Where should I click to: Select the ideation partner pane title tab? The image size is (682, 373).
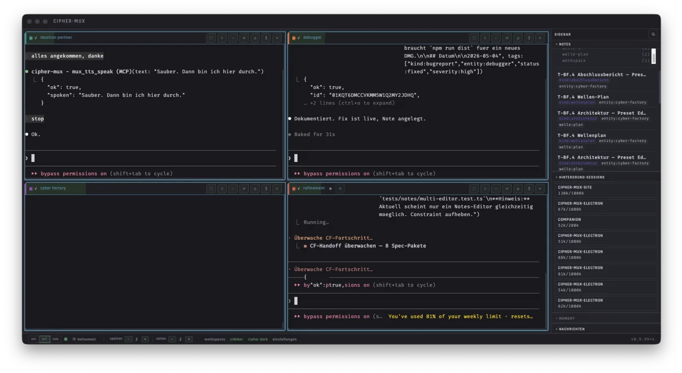[56, 38]
